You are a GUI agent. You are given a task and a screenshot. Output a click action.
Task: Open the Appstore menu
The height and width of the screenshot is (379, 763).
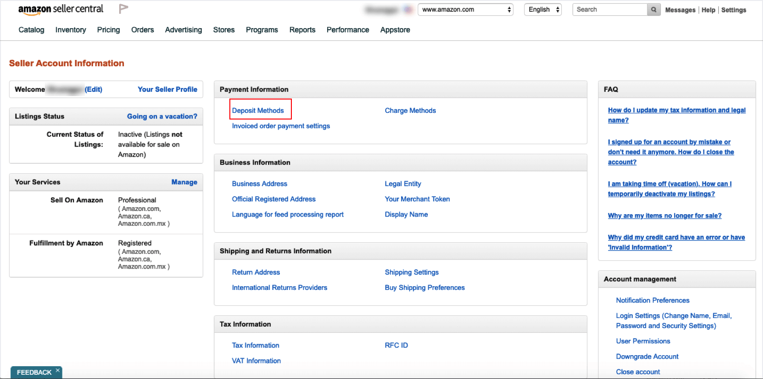[x=395, y=30]
